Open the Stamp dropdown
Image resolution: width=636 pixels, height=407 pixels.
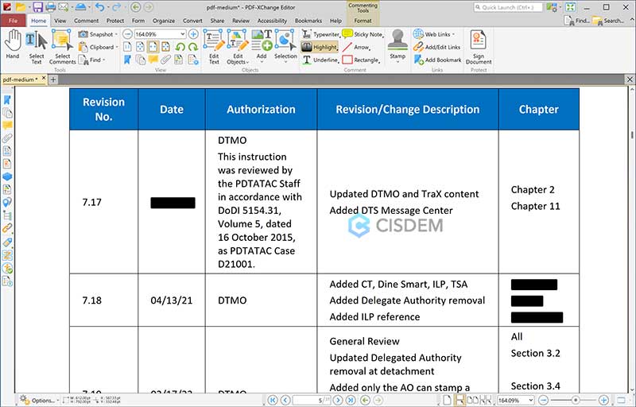pos(397,62)
